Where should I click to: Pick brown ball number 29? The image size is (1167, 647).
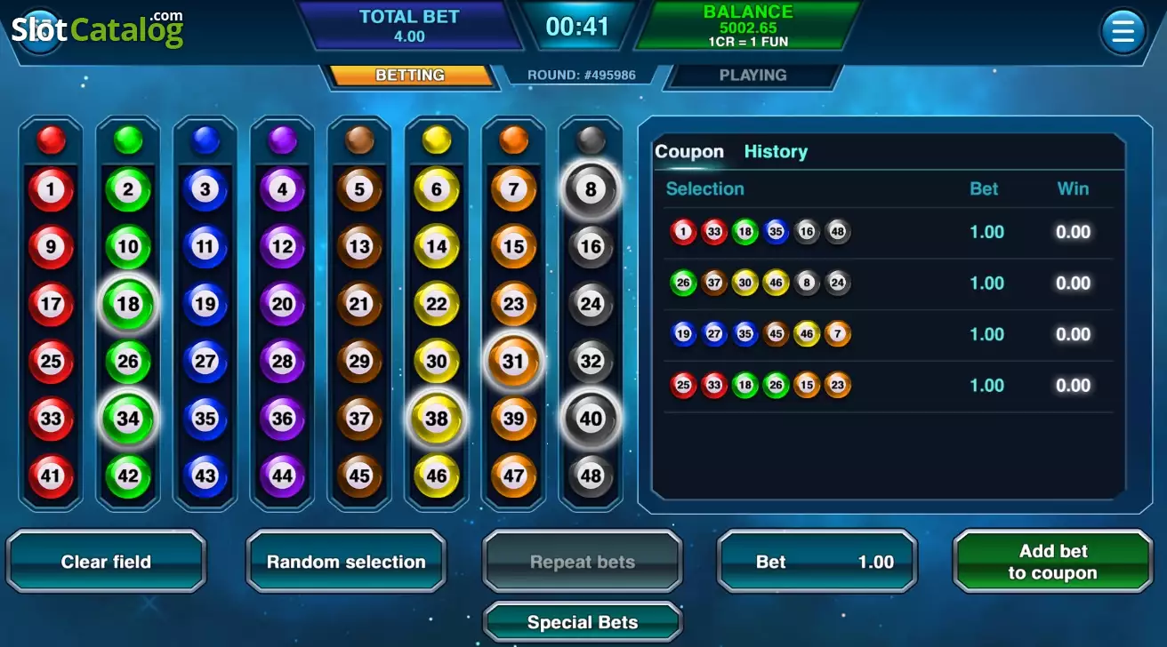tap(359, 362)
